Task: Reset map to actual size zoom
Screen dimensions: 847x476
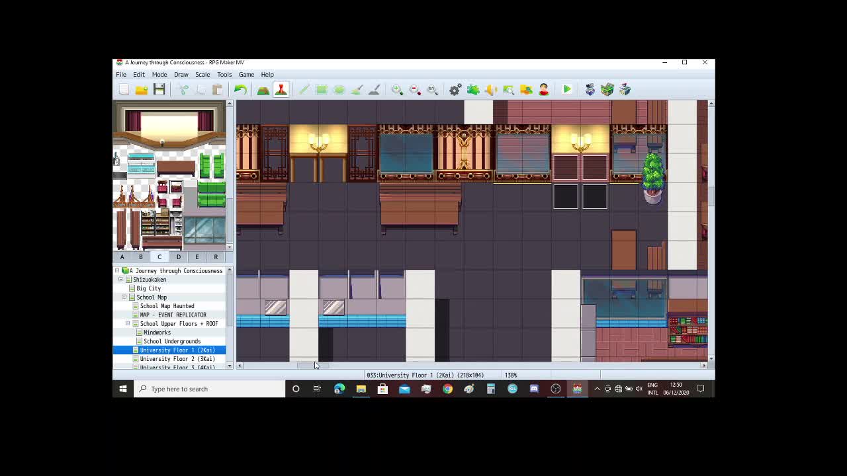Action: point(432,89)
